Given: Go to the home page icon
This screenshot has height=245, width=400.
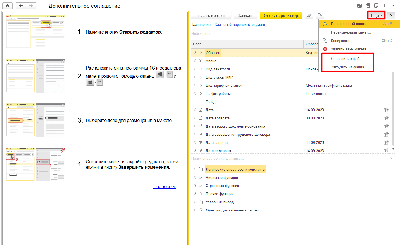Looking at the screenshot, I should click(7, 6).
